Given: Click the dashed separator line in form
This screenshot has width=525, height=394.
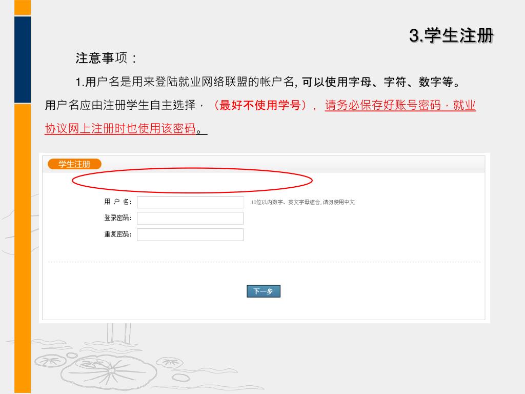Looking at the screenshot, I should 264,262.
